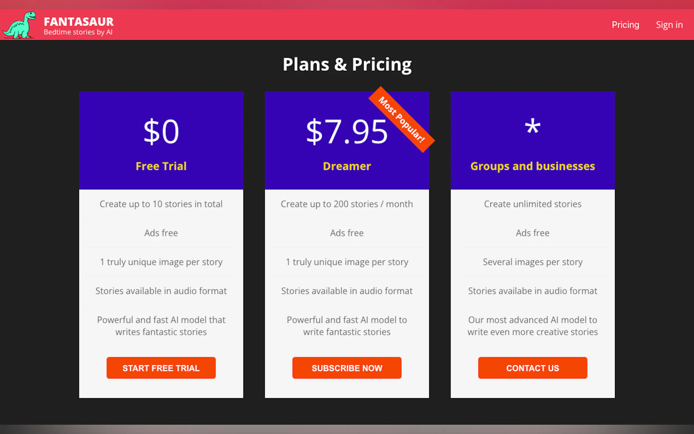Click the Dreamer plan title
The width and height of the screenshot is (694, 434).
(x=347, y=166)
